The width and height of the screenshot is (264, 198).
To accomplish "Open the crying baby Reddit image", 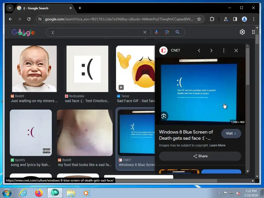I will tap(34, 69).
